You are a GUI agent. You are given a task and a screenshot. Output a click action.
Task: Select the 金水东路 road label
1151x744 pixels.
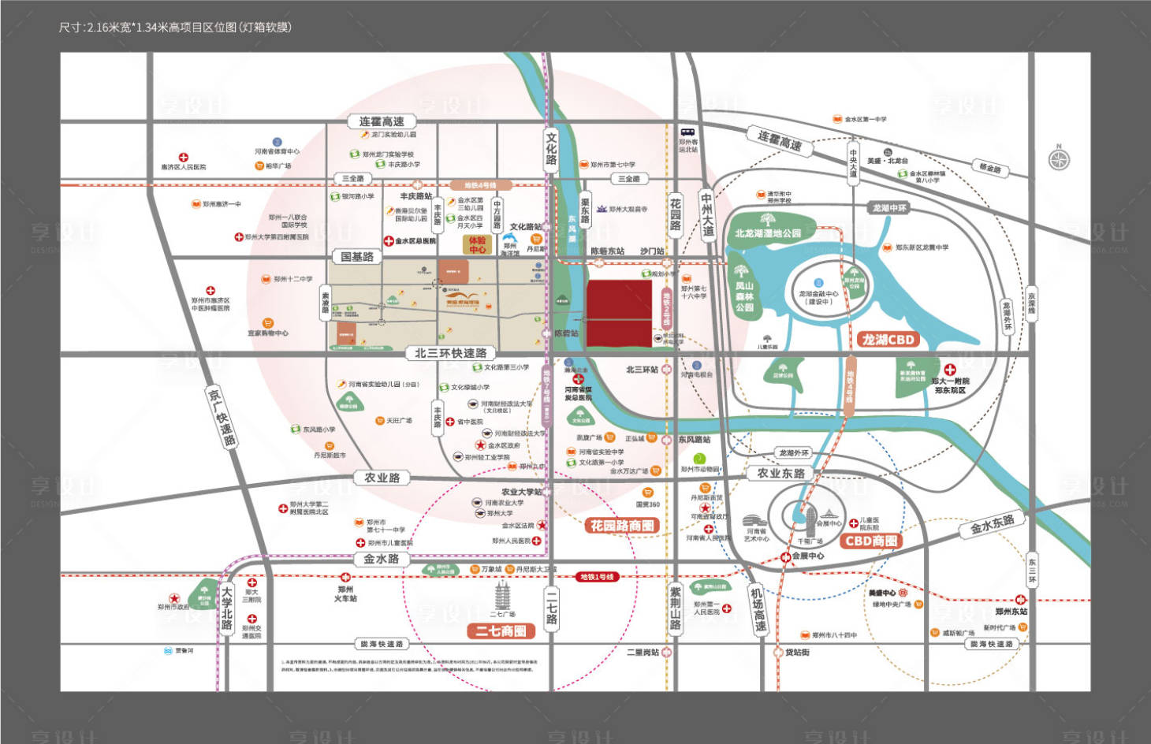coord(992,523)
